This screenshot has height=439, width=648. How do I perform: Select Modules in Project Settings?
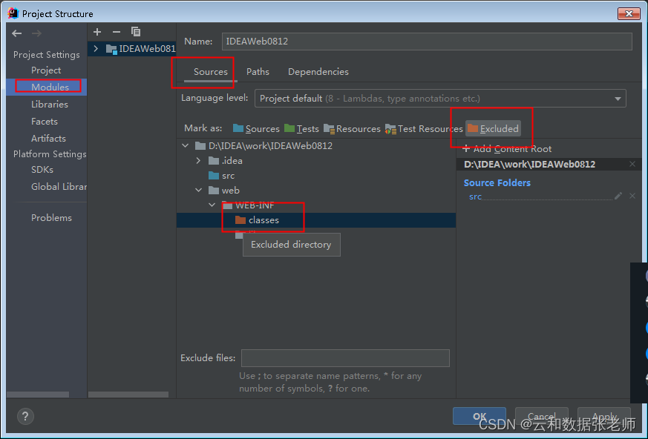click(50, 88)
